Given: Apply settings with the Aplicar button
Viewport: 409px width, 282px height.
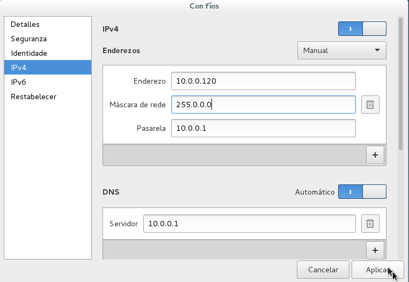Looking at the screenshot, I should (x=377, y=270).
